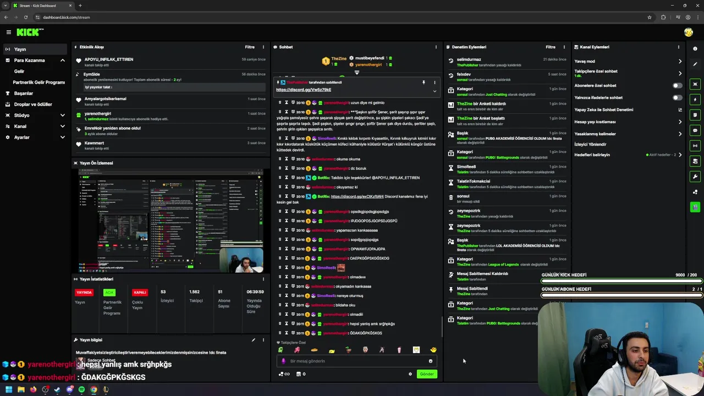
Task: Click the points icon below chat input
Action: pos(284,374)
